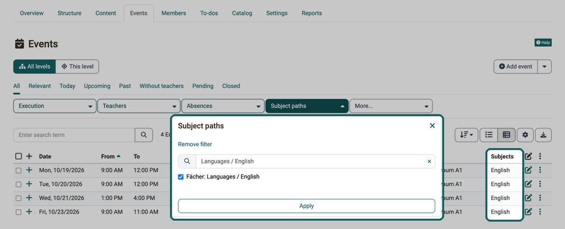Expand all rows with header plus icon

(x=29, y=156)
